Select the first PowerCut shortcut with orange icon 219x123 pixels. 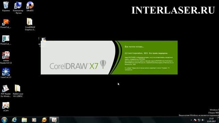tap(6, 24)
